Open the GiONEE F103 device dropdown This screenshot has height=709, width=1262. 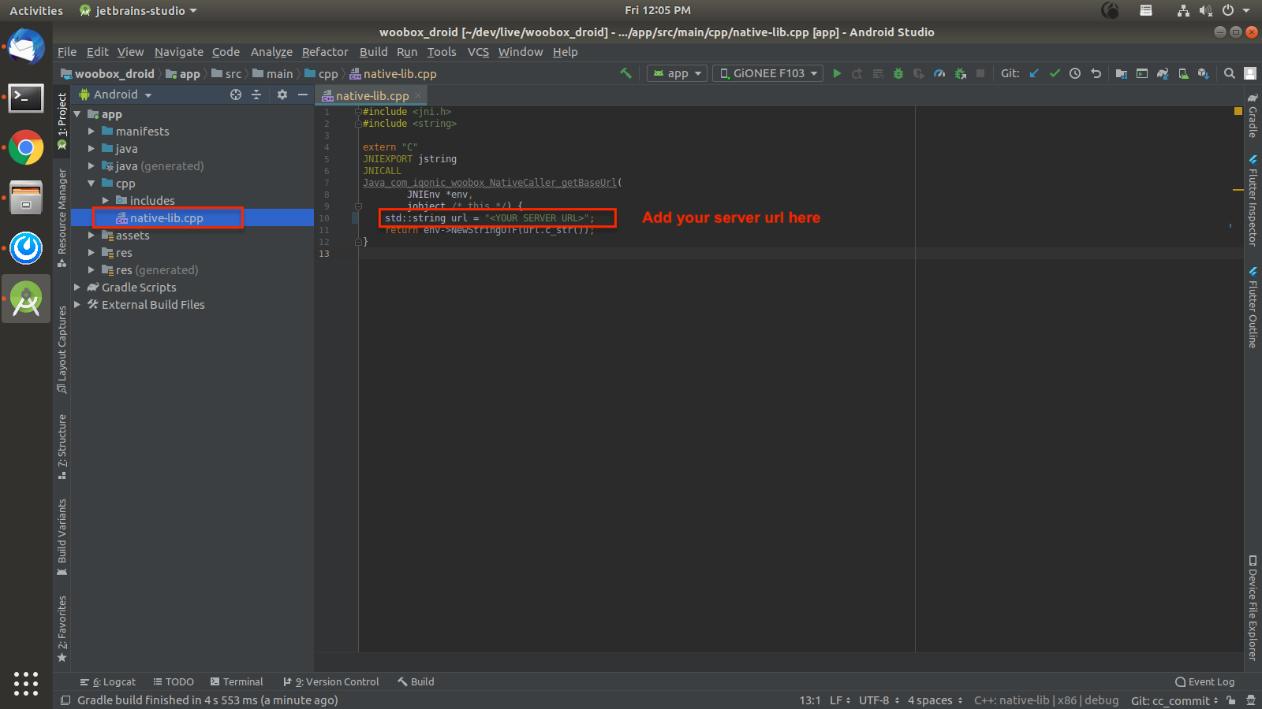click(769, 73)
